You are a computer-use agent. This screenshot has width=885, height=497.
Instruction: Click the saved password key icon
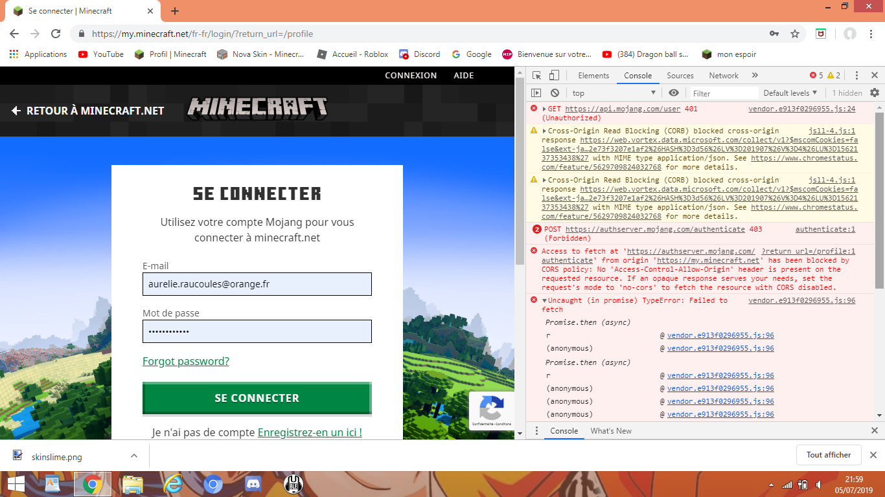(774, 34)
